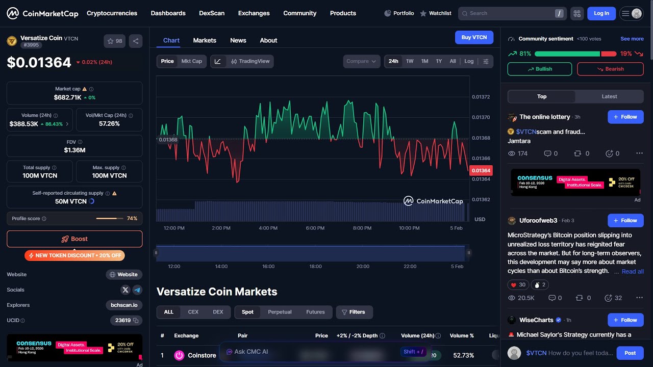Open the Portfolio pie-chart link
653x367 pixels.
click(399, 13)
